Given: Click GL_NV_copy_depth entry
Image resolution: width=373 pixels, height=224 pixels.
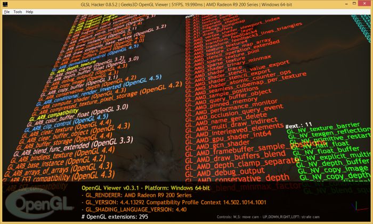Looking at the screenshot, I should tap(335, 176).
